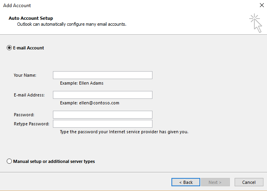This screenshot has width=267, height=191.
Task: Click "Manual setup or additional server types" text
Action: coord(54,161)
